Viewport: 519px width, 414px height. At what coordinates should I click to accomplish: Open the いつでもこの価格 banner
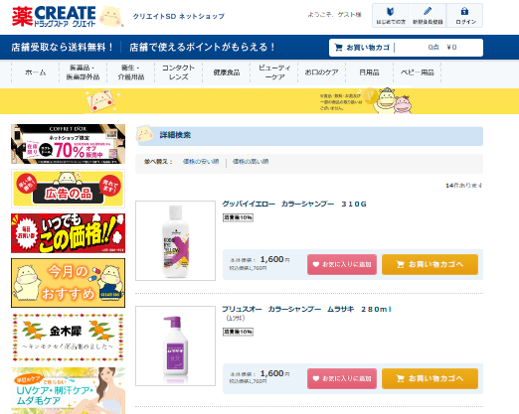[68, 233]
